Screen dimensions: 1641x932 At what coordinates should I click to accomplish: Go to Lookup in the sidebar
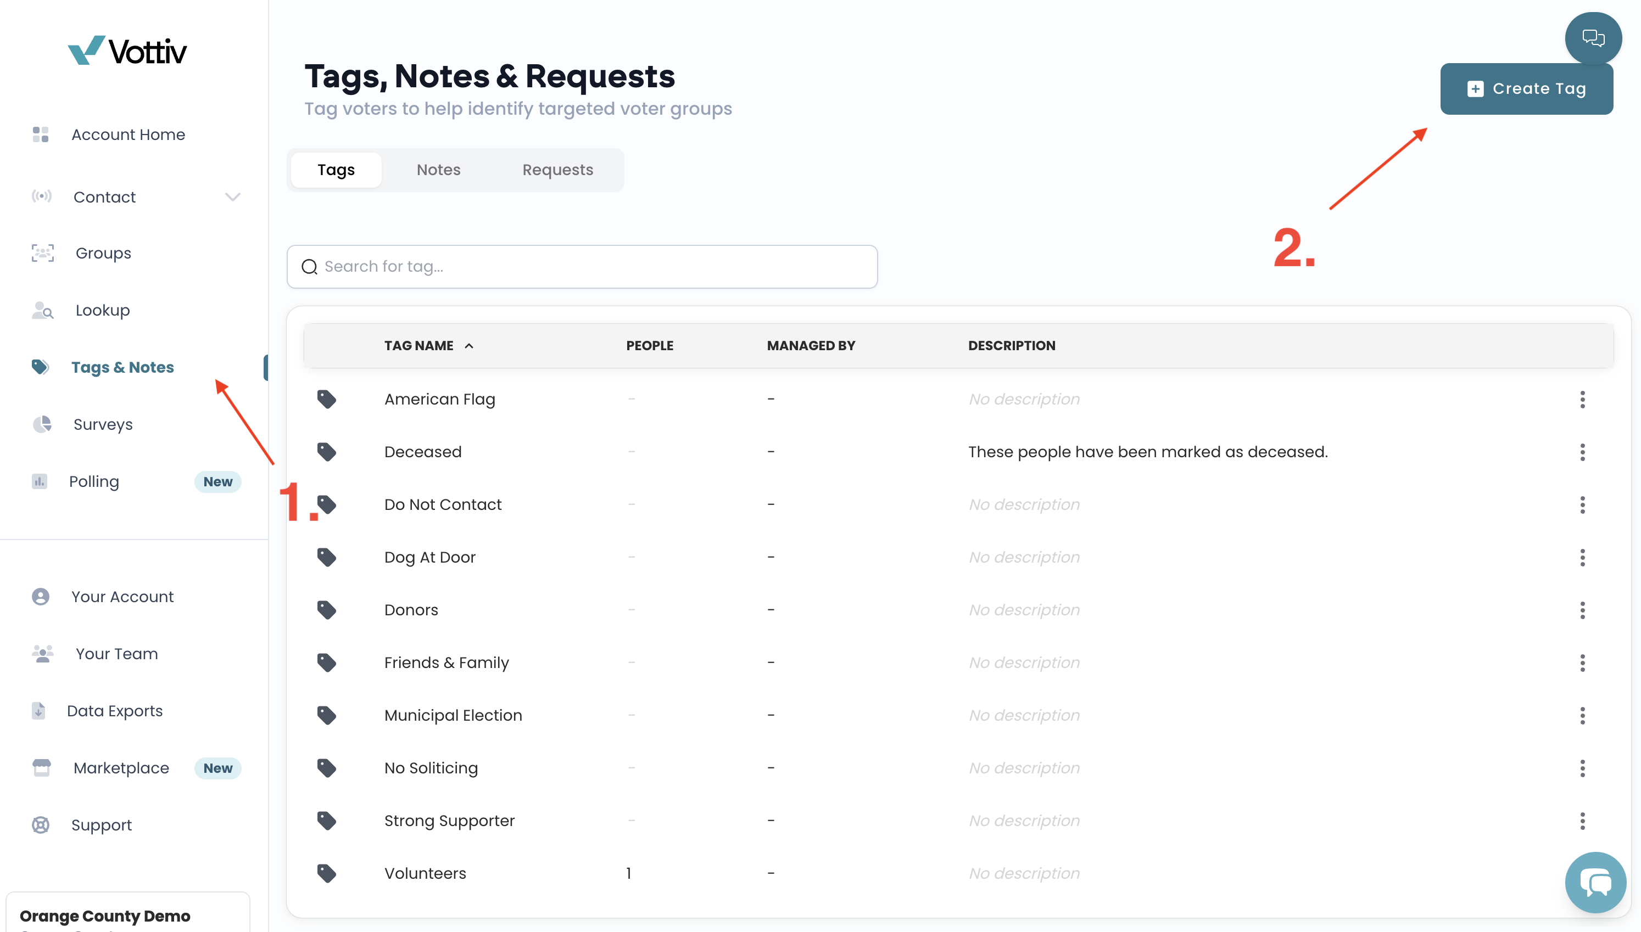click(103, 311)
